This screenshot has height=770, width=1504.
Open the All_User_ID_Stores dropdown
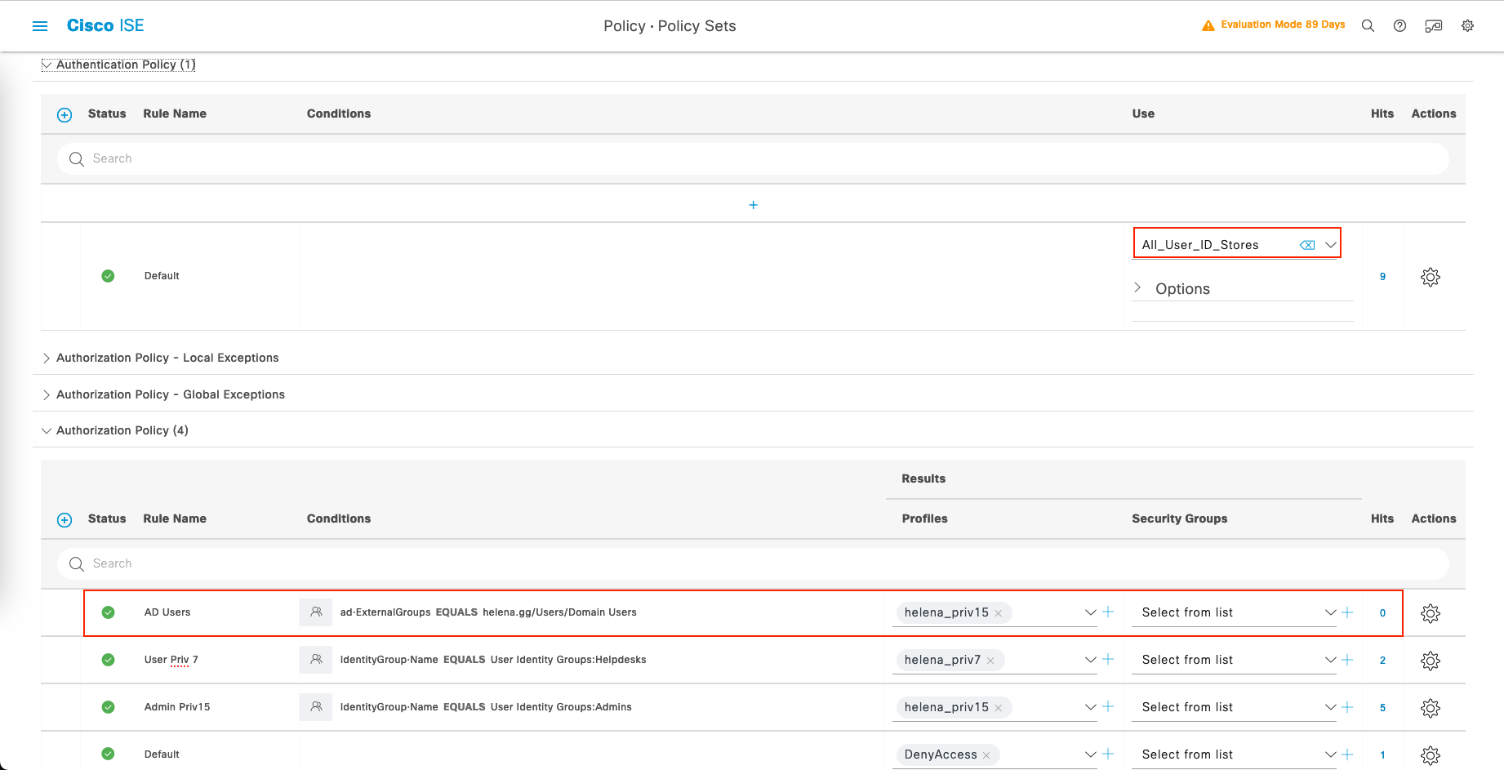[1330, 245]
